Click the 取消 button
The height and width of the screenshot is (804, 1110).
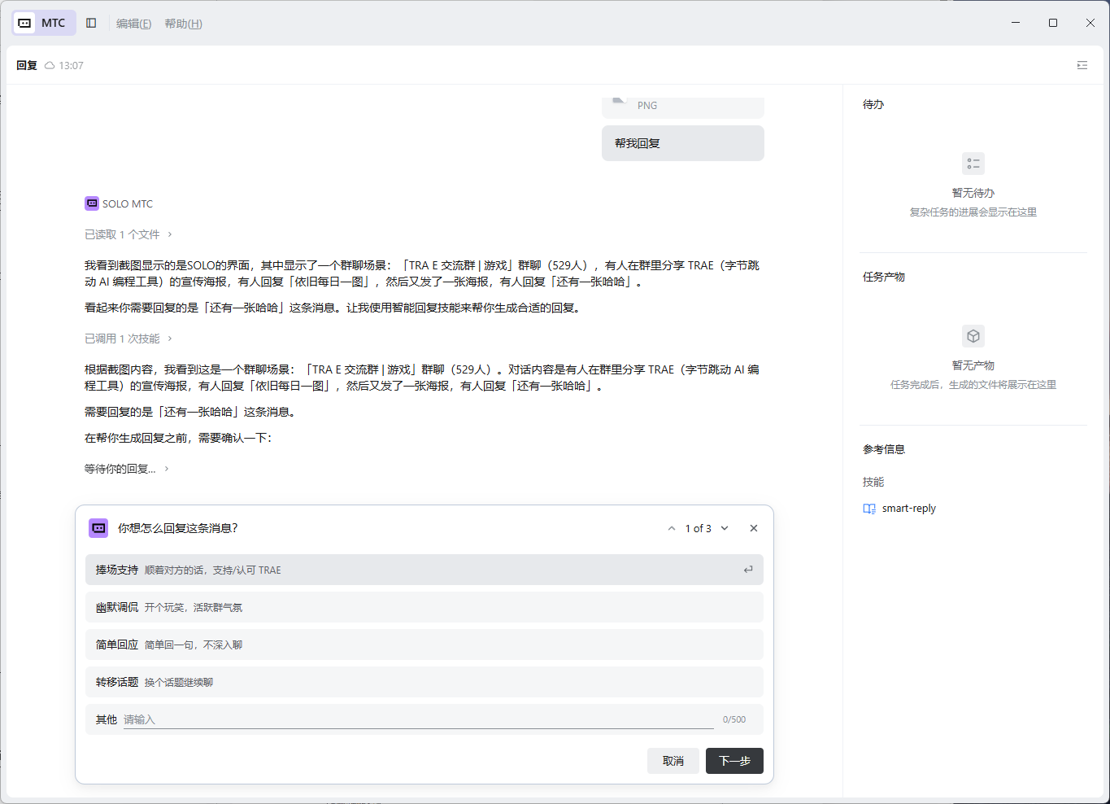pos(673,761)
